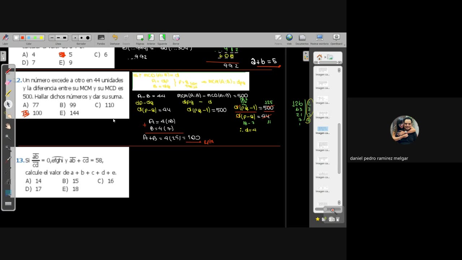Open the virtual keyboard from the palette

click(8, 204)
